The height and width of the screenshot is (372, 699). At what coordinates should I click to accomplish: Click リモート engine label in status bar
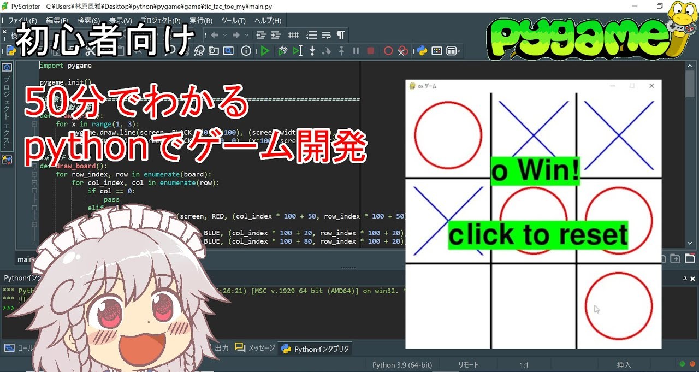(468, 365)
